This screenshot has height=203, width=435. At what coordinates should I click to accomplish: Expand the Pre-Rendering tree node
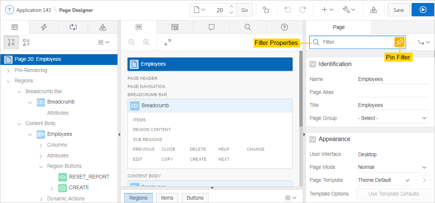click(9, 70)
